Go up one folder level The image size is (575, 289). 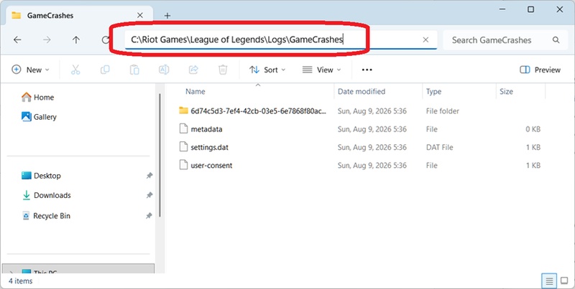click(76, 40)
